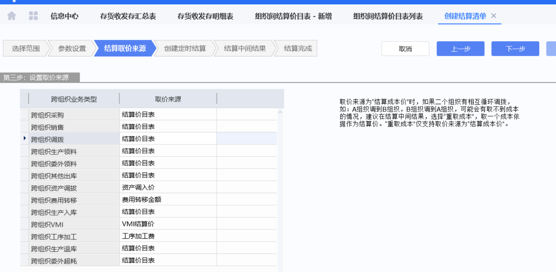Screen dimensions: 556x272
Task: Select the 跨组织委外领料 row label
Action: (x=74, y=163)
